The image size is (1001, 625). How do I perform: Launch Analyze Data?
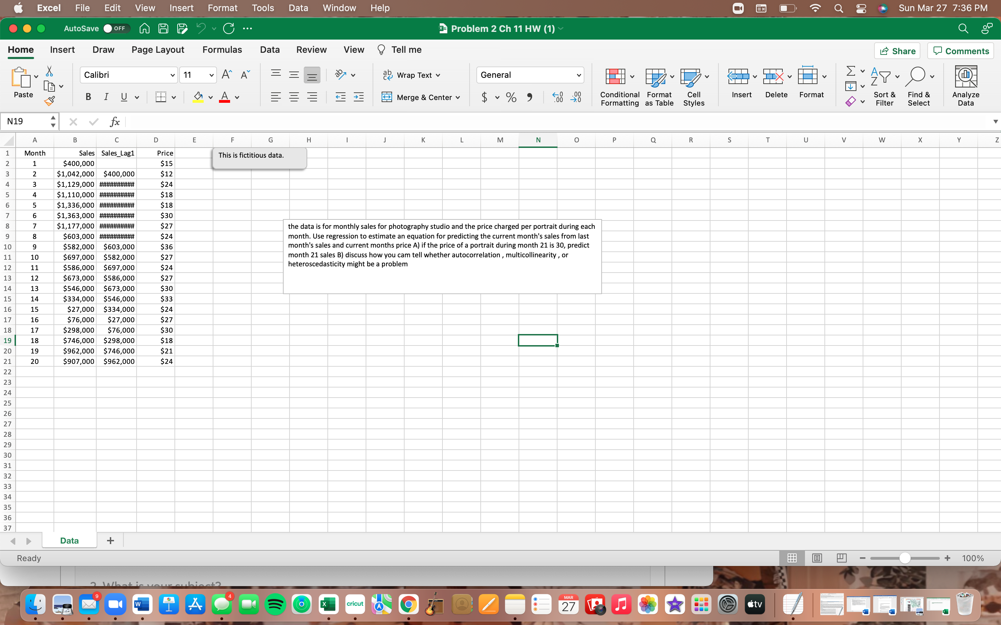point(966,85)
